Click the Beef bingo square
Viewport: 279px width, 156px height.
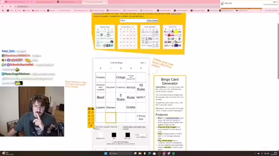101,97
